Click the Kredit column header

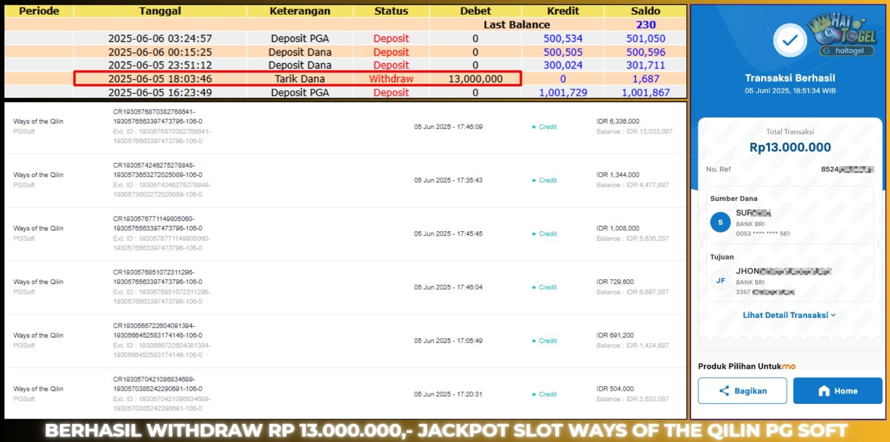click(x=563, y=11)
